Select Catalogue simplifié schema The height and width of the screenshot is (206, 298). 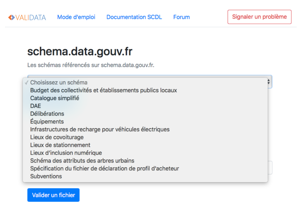(145, 98)
